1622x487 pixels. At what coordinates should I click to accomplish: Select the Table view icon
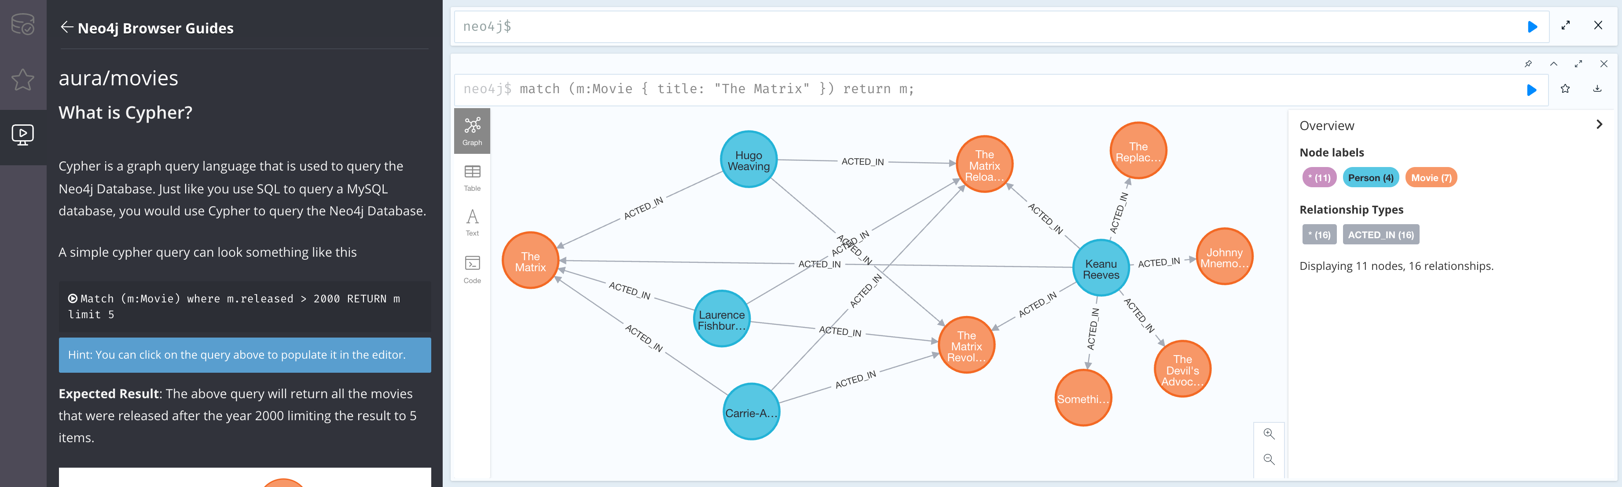point(473,182)
